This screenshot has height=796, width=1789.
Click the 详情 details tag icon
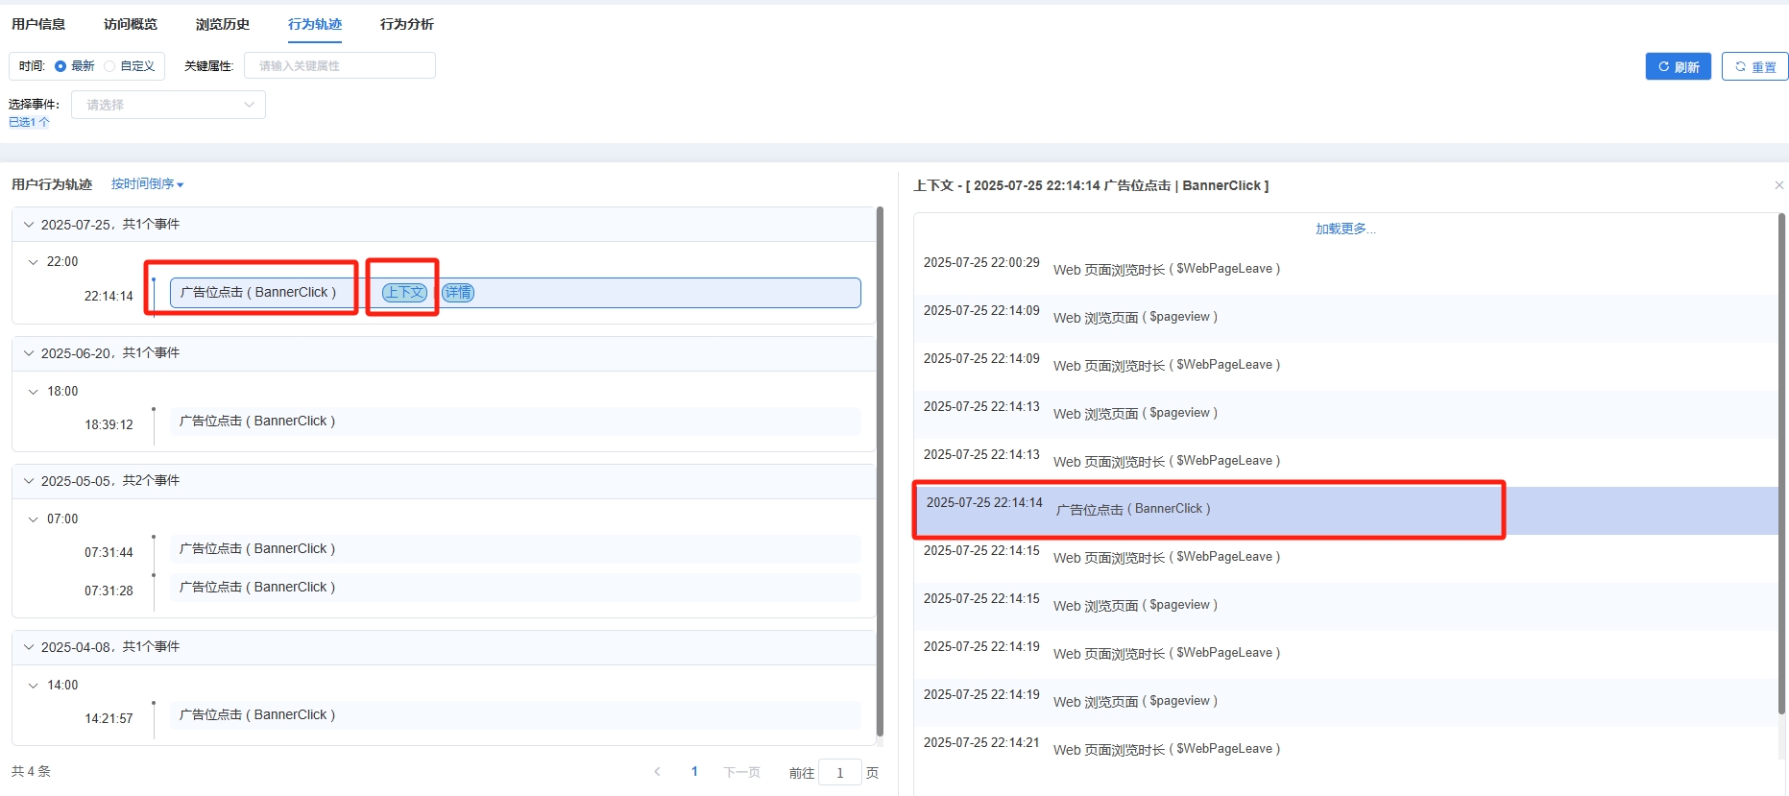(x=458, y=293)
